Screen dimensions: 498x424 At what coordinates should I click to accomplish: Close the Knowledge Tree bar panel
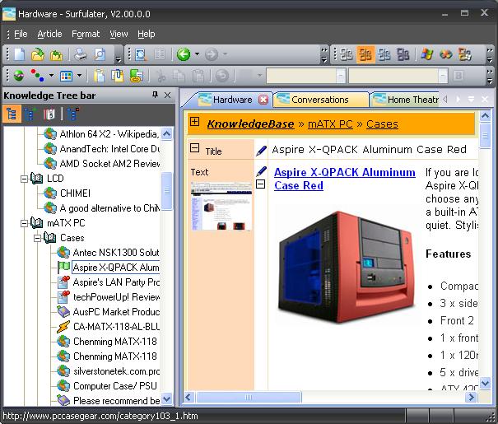pos(167,95)
